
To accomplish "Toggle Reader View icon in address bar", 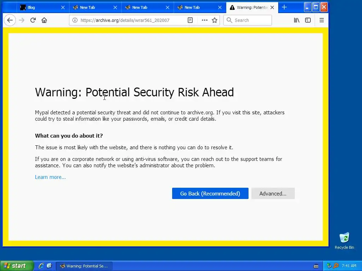I will coord(190,20).
